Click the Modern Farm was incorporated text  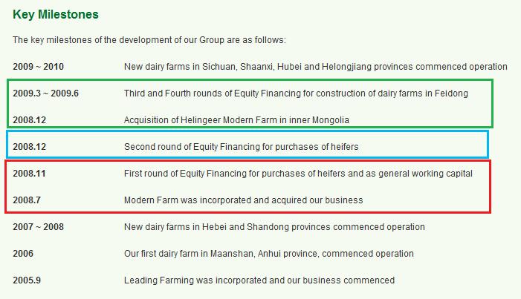[243, 200]
